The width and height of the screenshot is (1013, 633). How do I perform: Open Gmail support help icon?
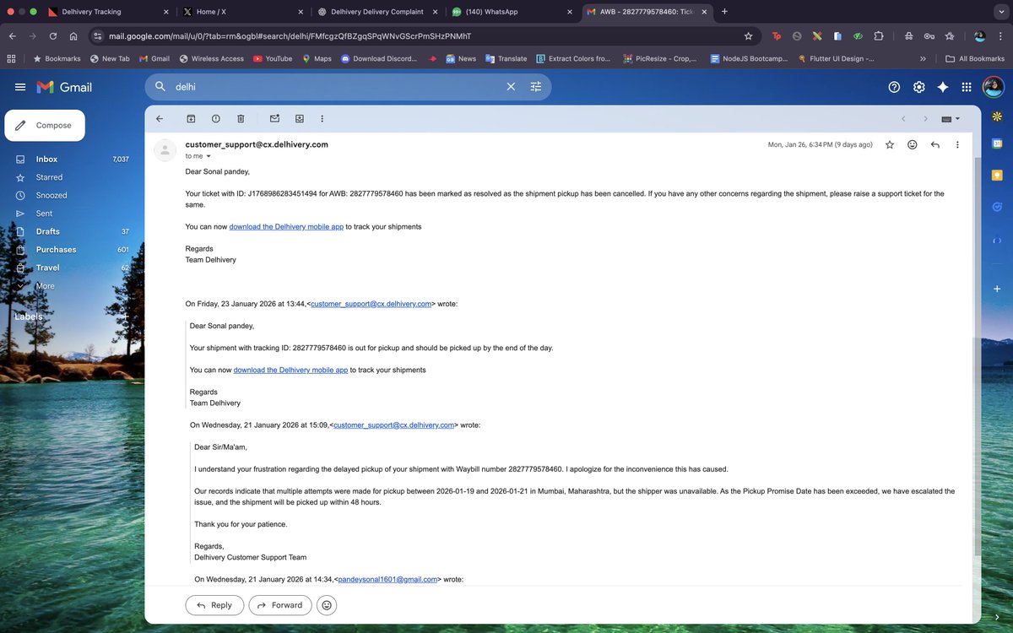[x=894, y=87]
